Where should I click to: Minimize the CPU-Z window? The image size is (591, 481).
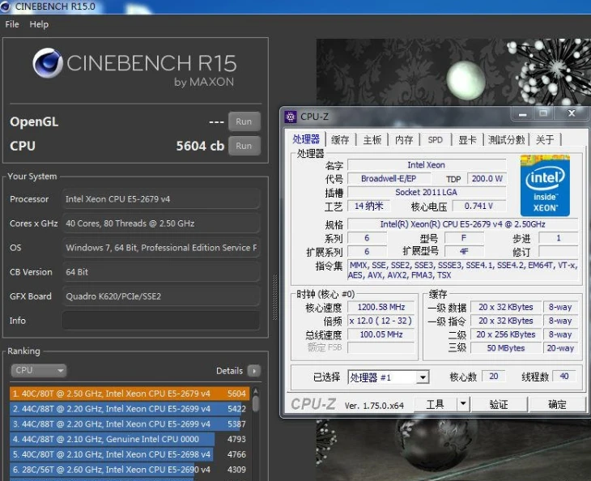tap(522, 114)
